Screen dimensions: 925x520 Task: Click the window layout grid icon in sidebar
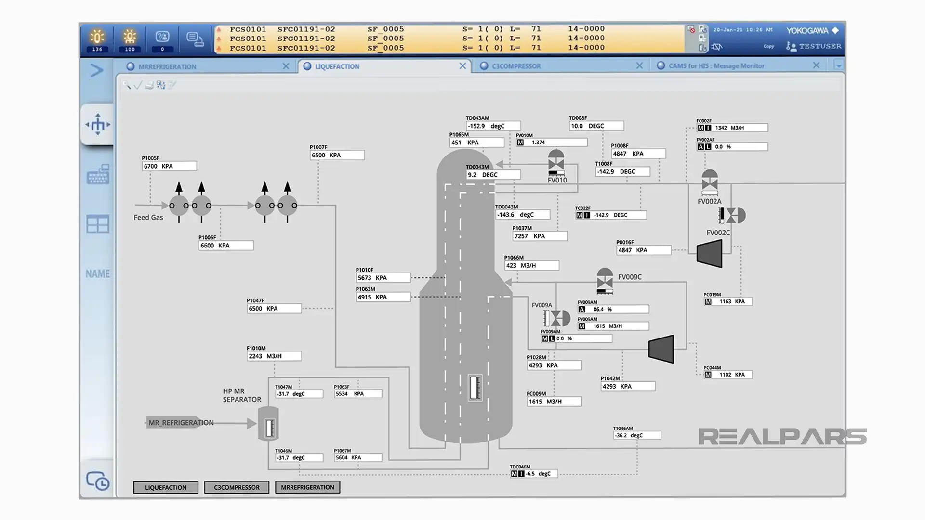pos(98,224)
